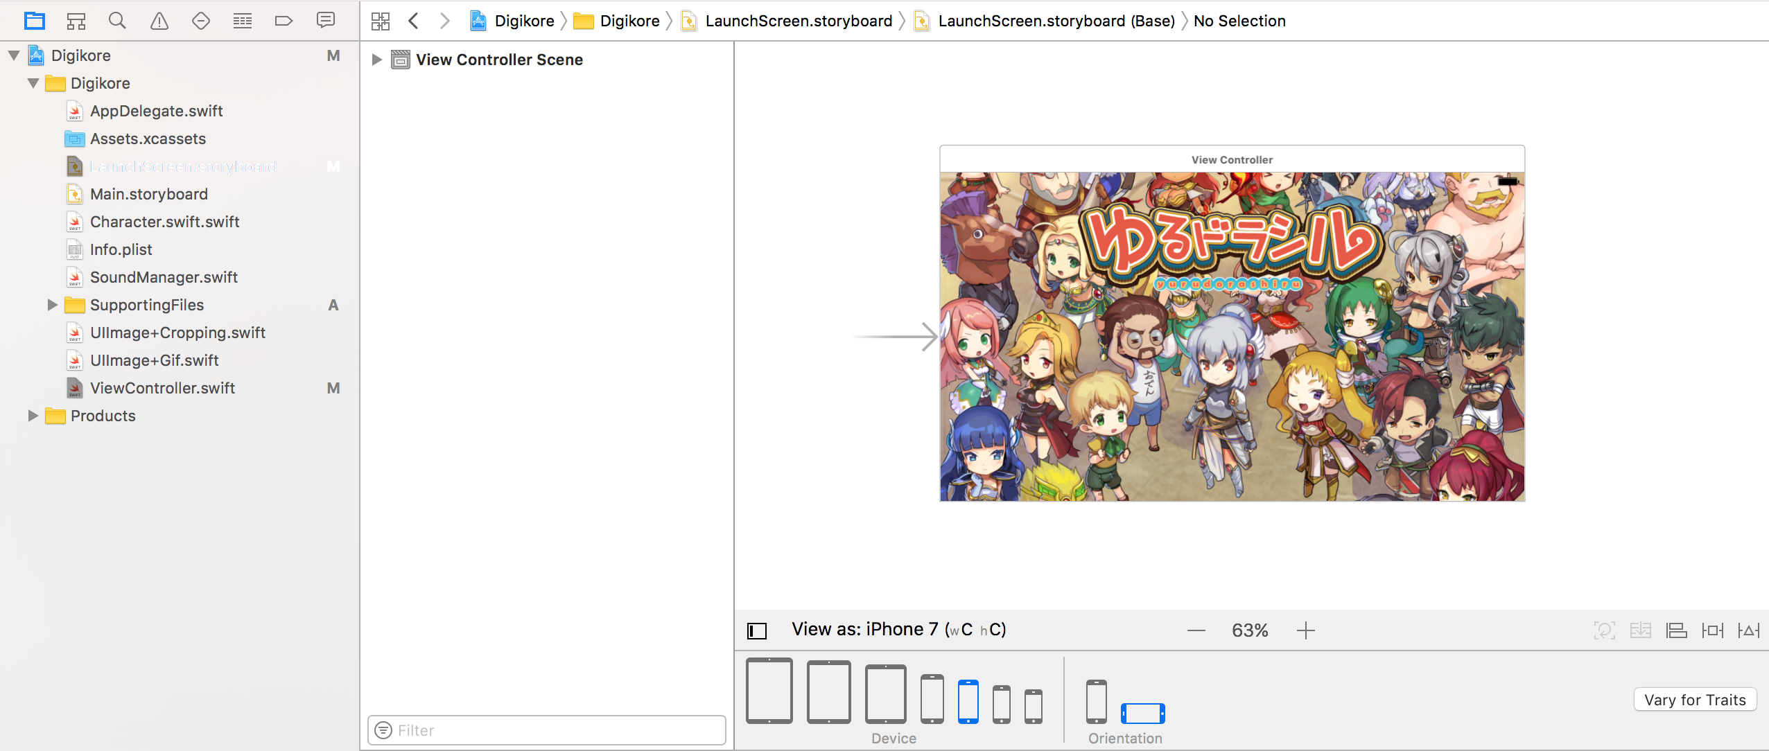Image resolution: width=1769 pixels, height=751 pixels.
Task: Open the Add New Constraints icon
Action: (1713, 630)
